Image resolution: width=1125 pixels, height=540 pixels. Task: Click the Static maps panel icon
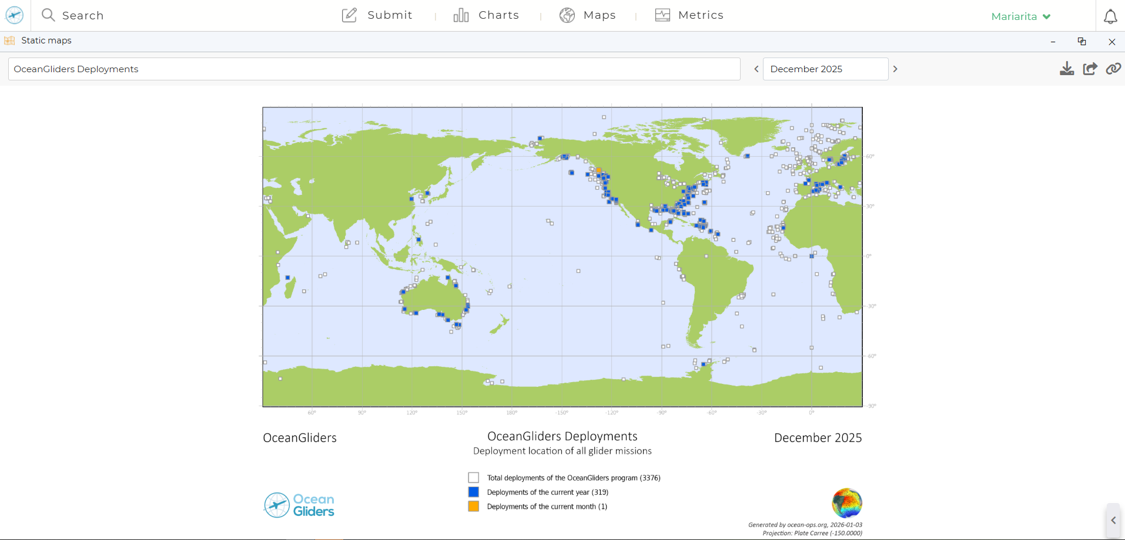click(x=9, y=41)
